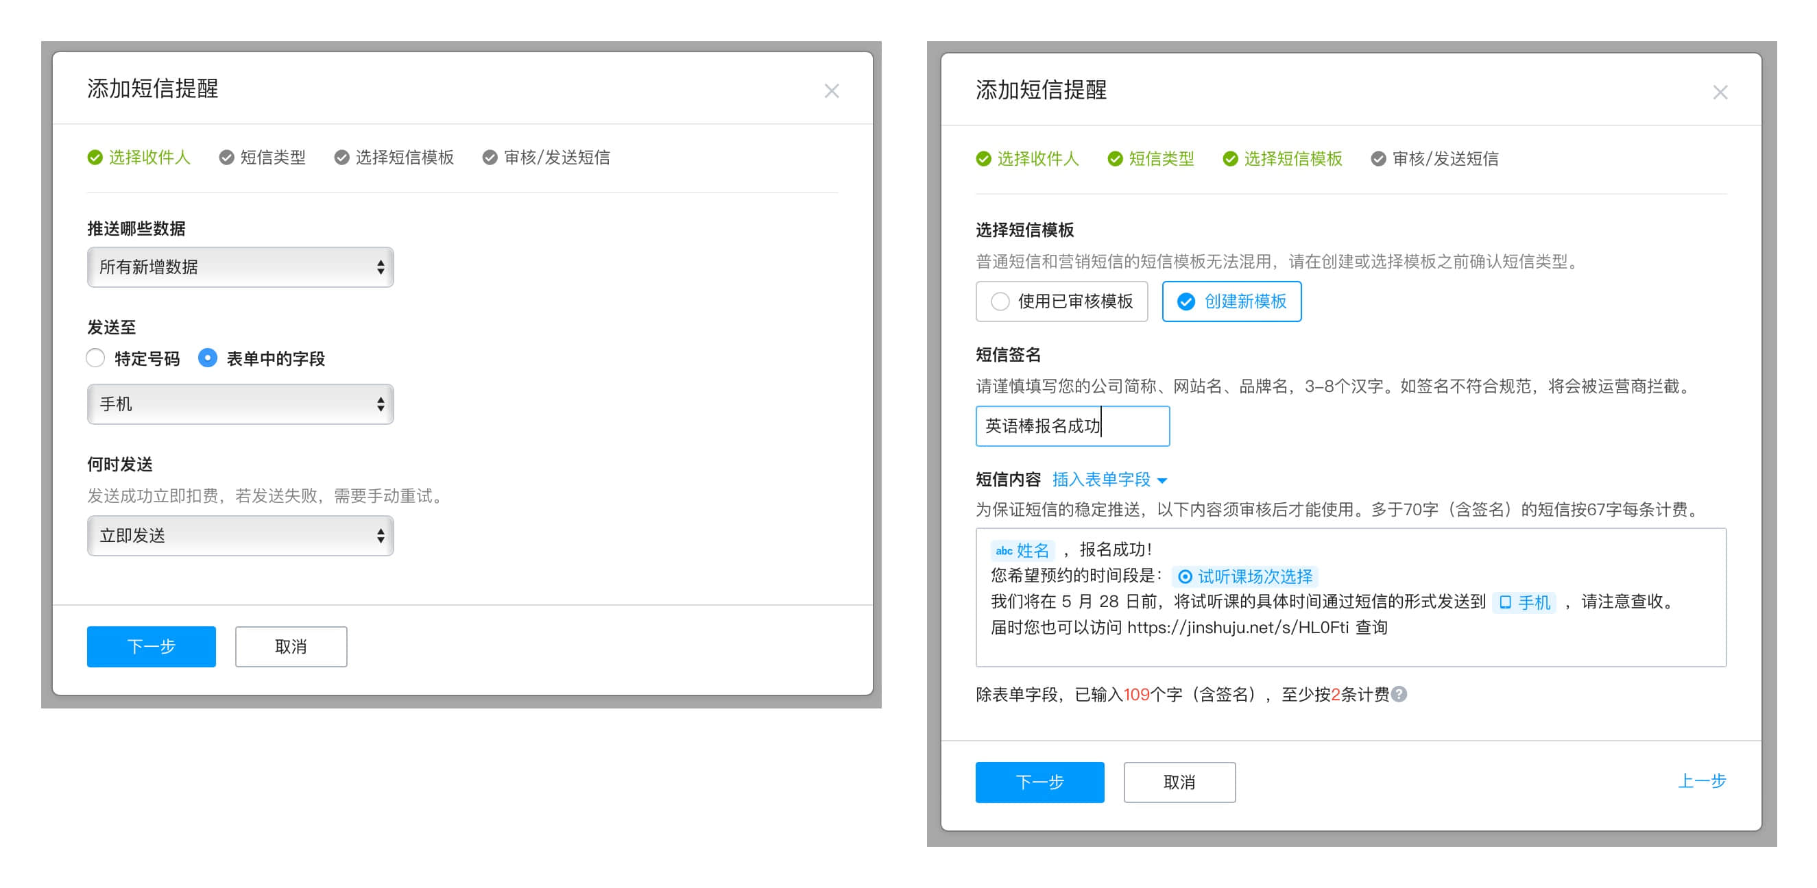Open the 立即发送 timing dropdown
The image size is (1817, 888).
pos(240,536)
